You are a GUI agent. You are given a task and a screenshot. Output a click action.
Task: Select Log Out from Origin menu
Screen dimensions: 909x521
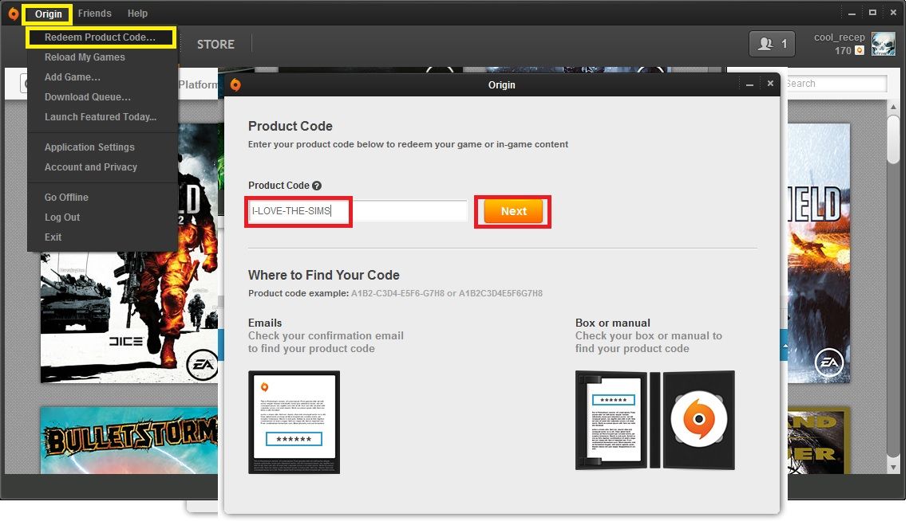click(x=62, y=217)
